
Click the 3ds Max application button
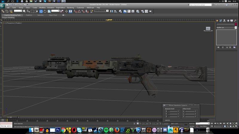pos(2,6)
